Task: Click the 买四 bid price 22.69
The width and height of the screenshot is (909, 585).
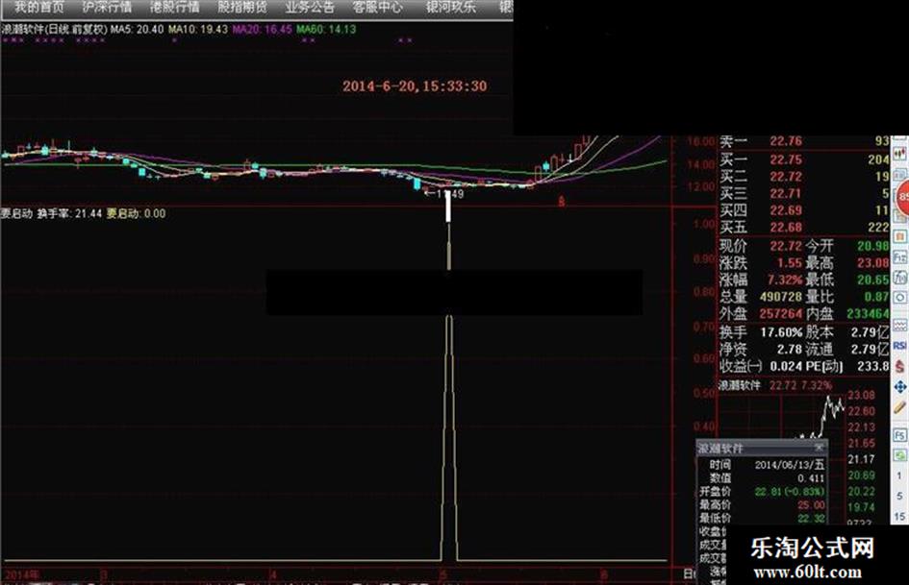Action: point(786,210)
